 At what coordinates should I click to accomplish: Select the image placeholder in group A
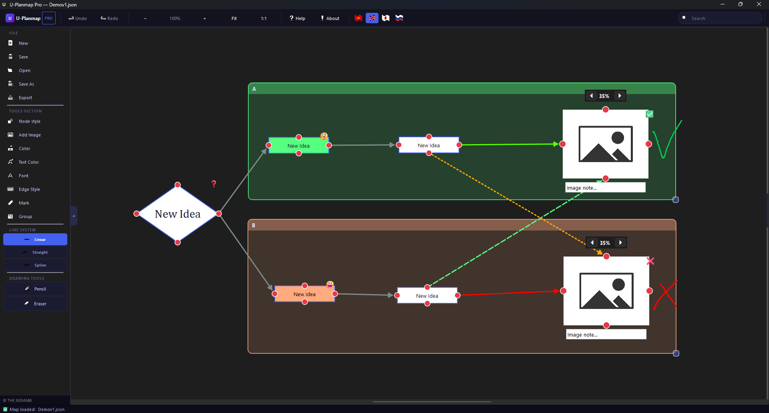(606, 144)
